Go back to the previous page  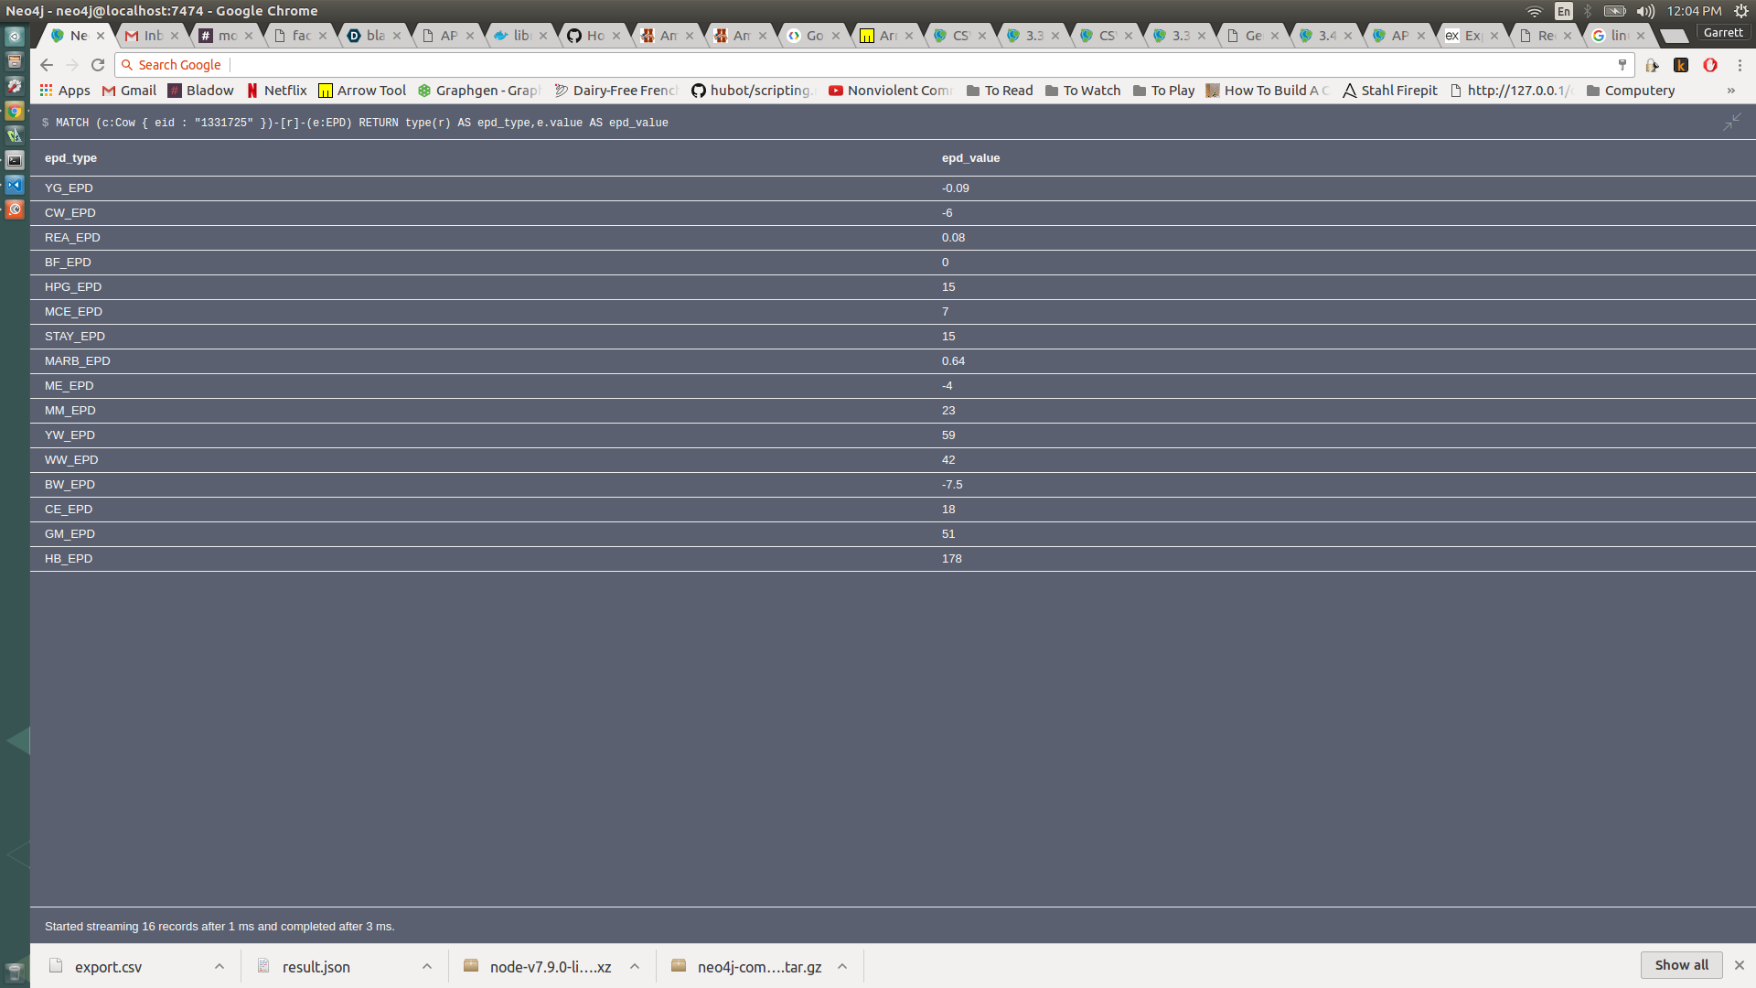pos(47,65)
